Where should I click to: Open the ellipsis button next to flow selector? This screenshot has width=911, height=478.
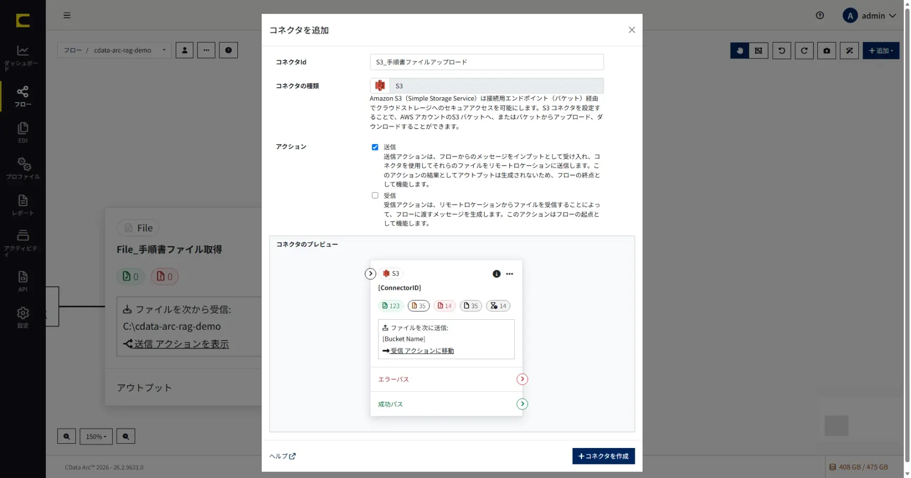pyautogui.click(x=206, y=50)
